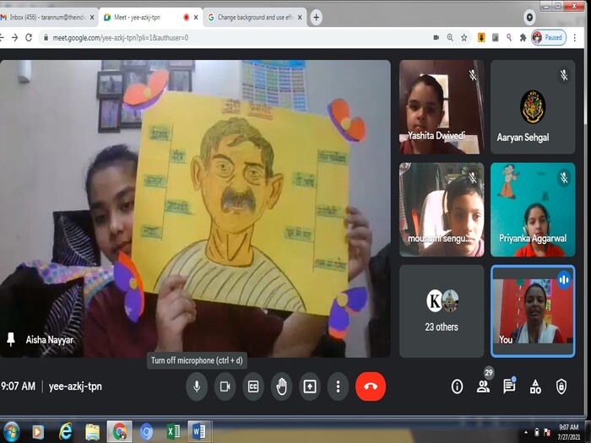This screenshot has height=443, width=591.
Task: Open the Activities panel
Action: coord(535,386)
